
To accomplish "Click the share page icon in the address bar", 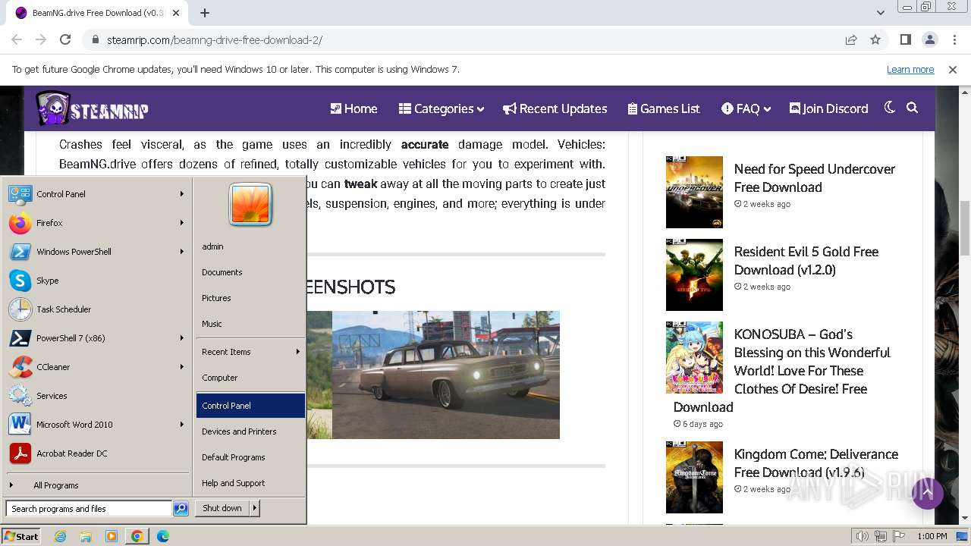I will pos(851,39).
